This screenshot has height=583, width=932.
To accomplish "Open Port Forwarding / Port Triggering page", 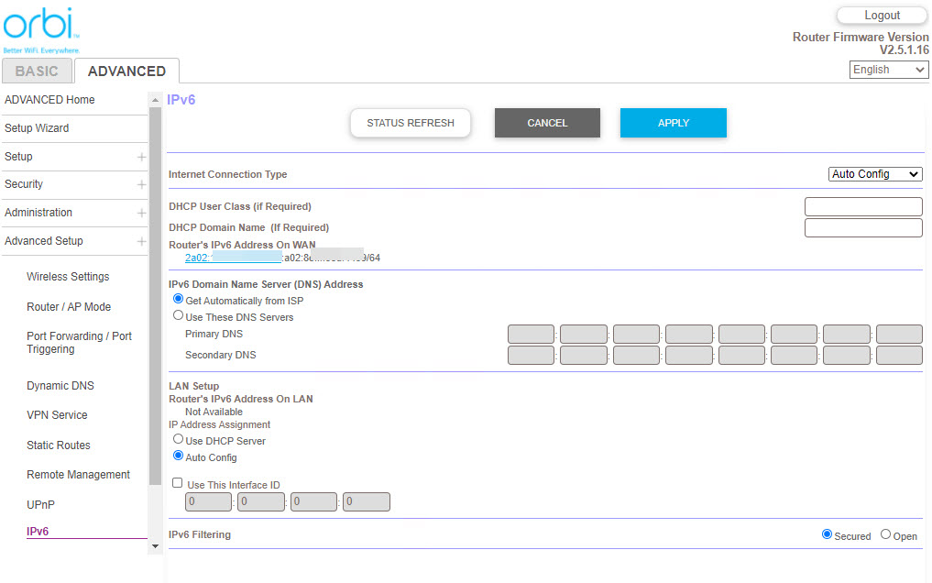I will 79,342.
